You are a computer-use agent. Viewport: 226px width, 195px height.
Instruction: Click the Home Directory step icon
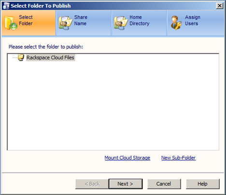tap(121, 23)
